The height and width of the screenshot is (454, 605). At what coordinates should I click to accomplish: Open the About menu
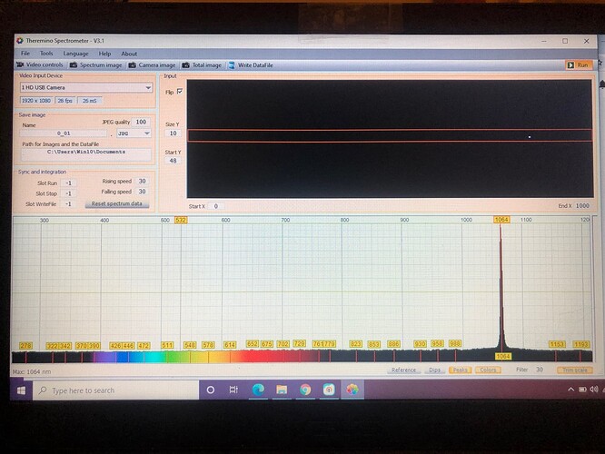129,54
